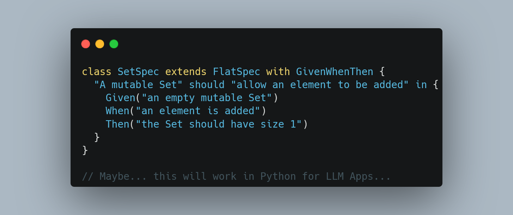Click the 'with' keyword
This screenshot has height=215, width=513.
[278, 72]
